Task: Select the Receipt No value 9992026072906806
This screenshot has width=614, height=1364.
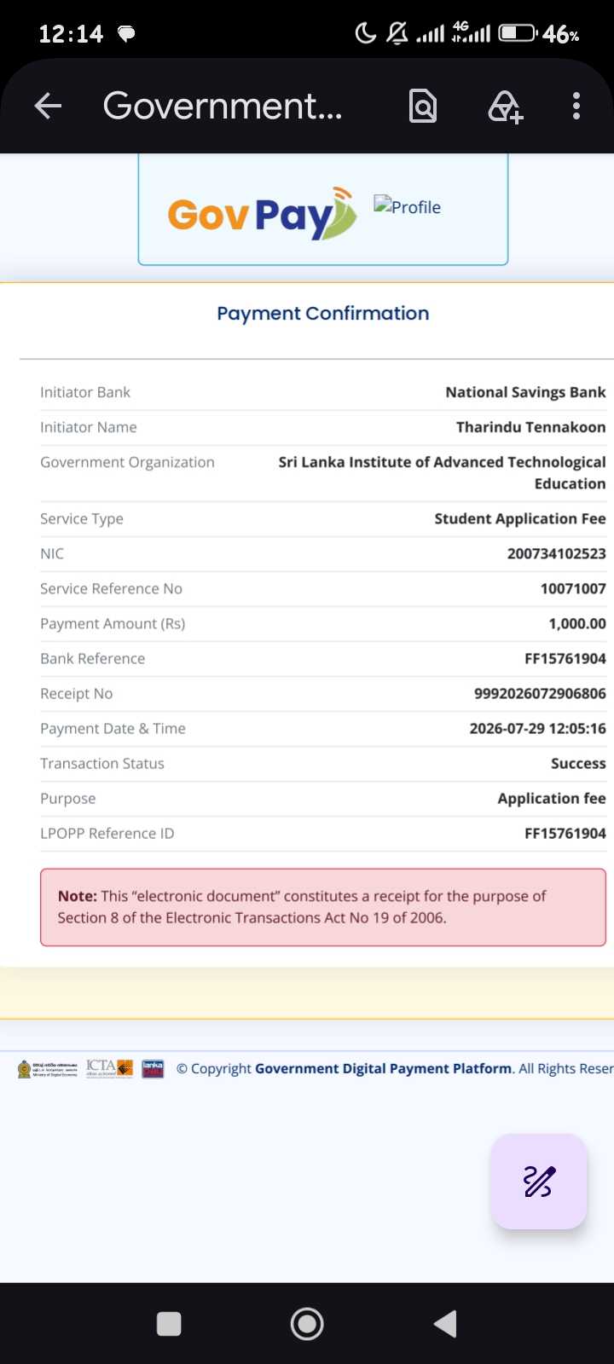Action: tap(540, 693)
